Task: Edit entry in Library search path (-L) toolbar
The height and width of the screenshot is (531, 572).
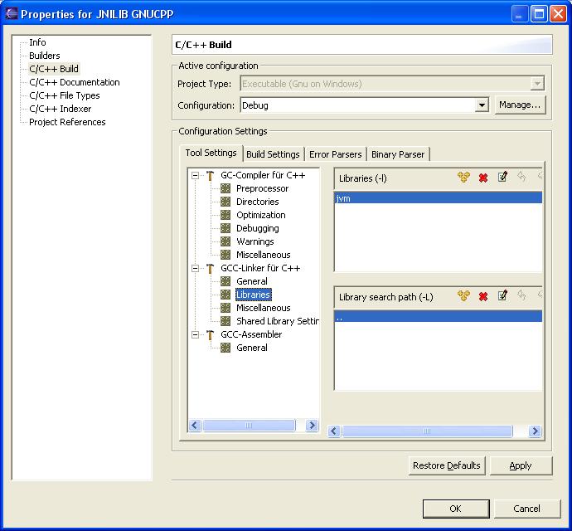Action: coord(502,295)
